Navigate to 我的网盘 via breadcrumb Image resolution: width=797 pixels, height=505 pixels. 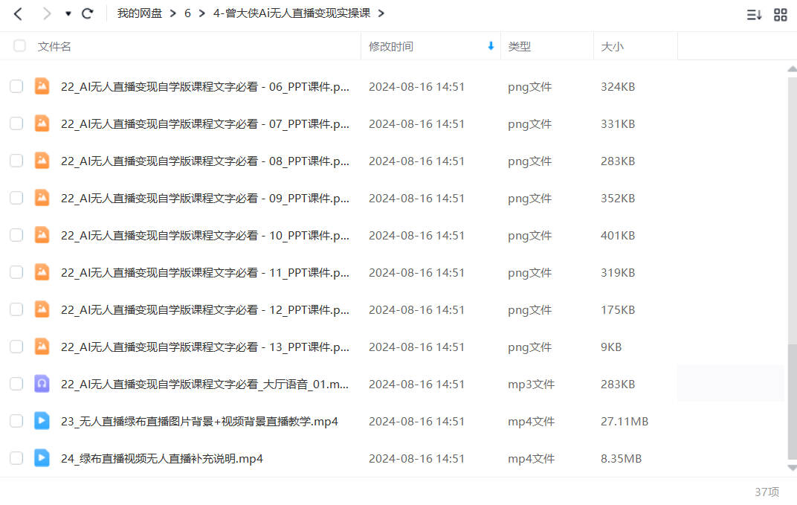pyautogui.click(x=140, y=13)
